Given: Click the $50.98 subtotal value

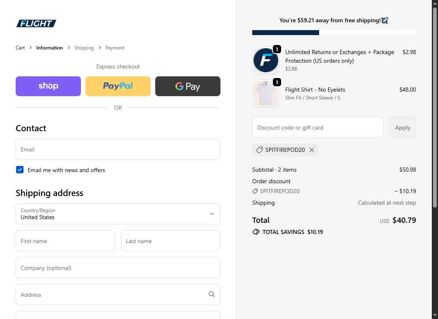Looking at the screenshot, I should coord(407,170).
